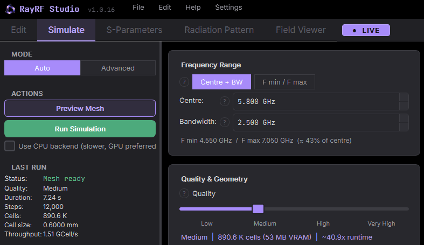Image resolution: width=424 pixels, height=245 pixels.
Task: Open the Edit menu in the menu bar
Action: pyautogui.click(x=165, y=8)
